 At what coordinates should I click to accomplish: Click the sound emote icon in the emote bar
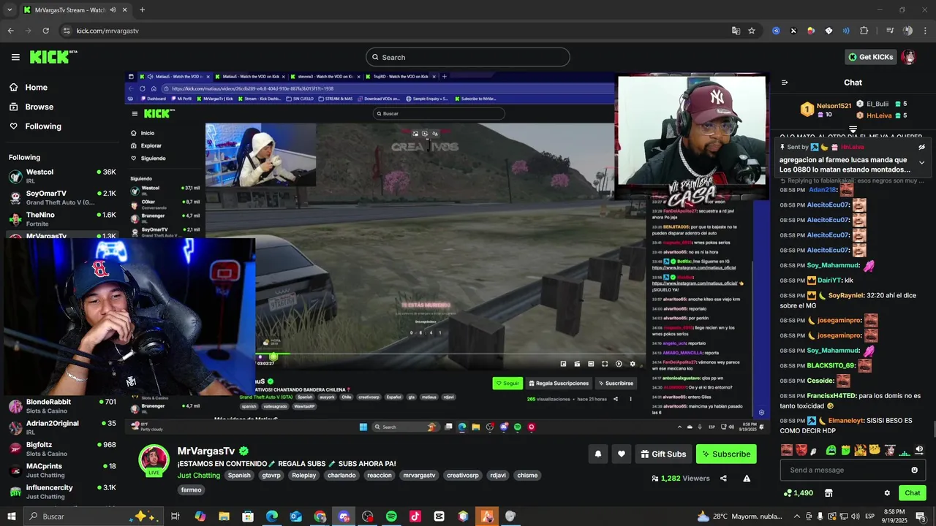point(919,450)
